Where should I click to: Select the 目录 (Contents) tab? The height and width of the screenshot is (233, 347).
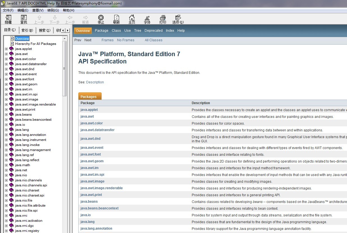pyautogui.click(x=10, y=30)
